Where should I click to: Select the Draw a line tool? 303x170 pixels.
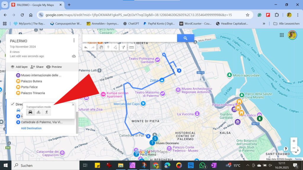115,47
